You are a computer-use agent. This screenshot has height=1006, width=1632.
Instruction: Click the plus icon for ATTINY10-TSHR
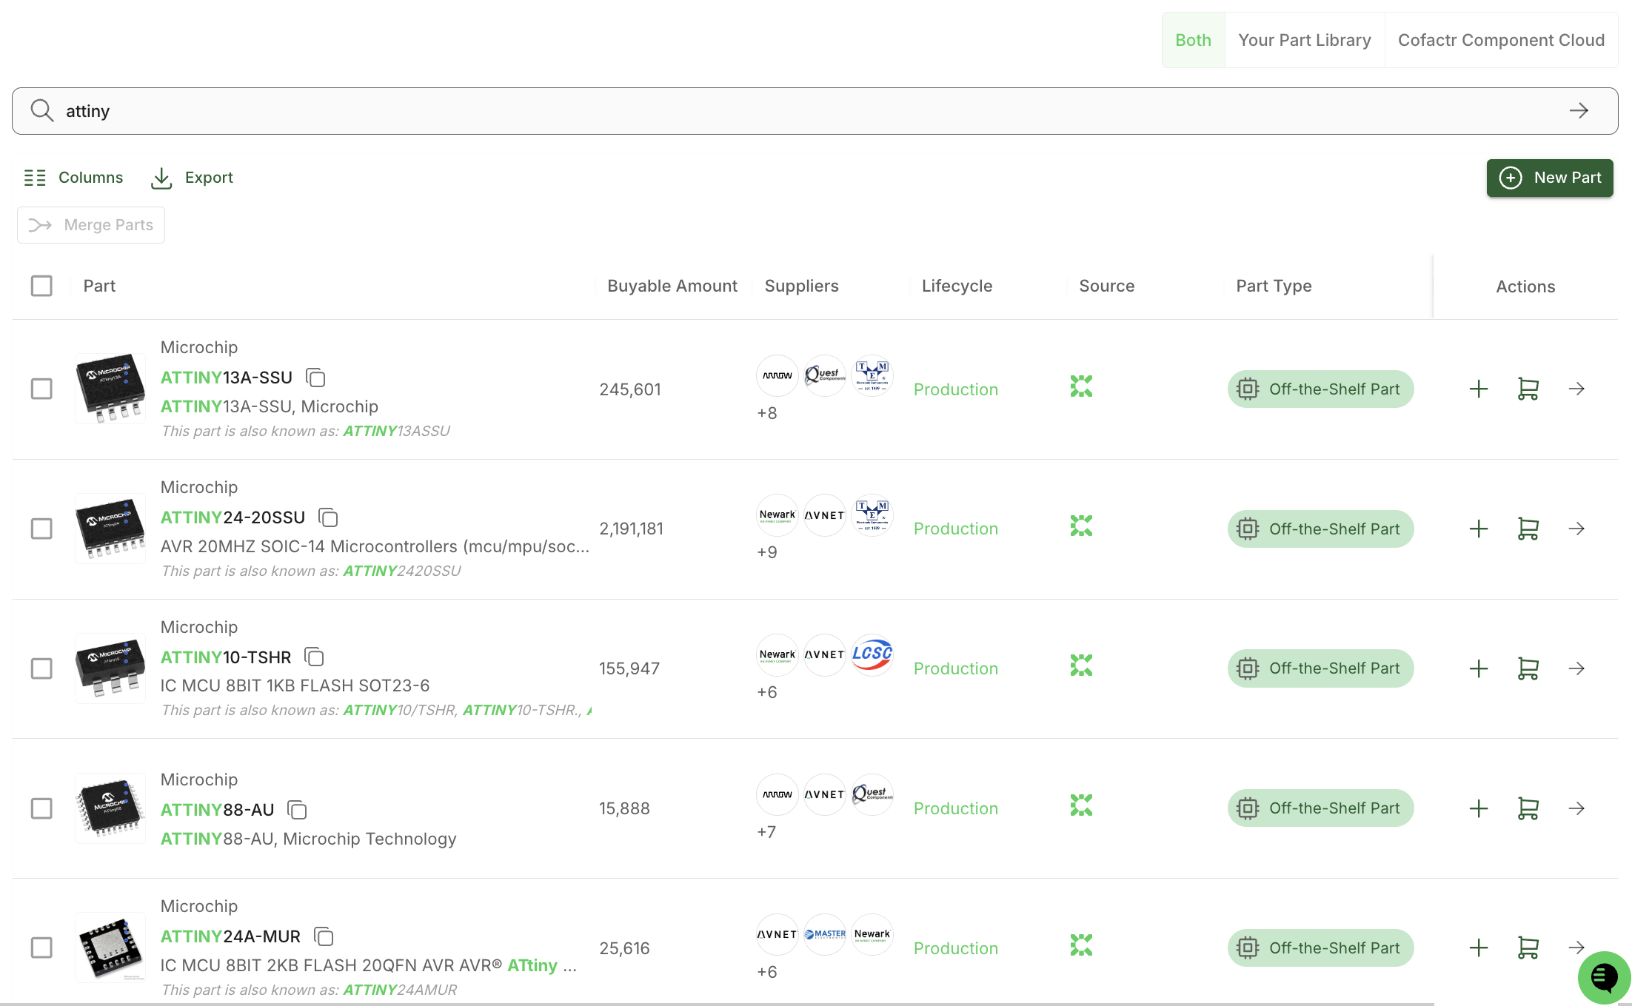point(1479,668)
